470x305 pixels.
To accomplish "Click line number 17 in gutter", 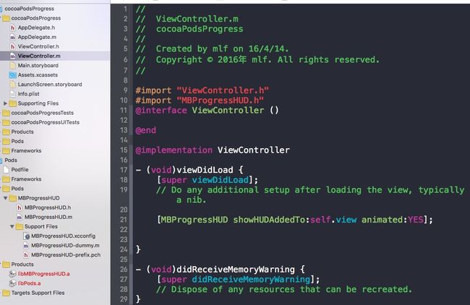I will 124,170.
